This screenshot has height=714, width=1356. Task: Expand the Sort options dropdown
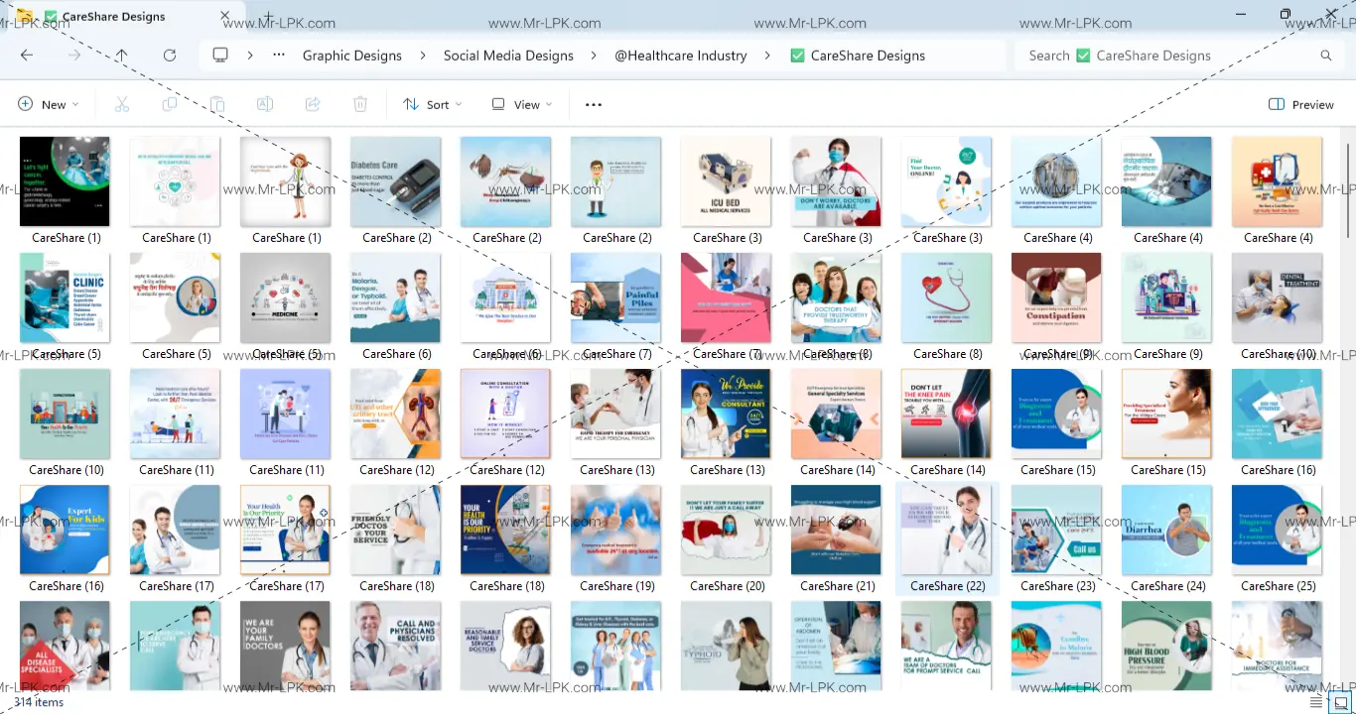tap(432, 104)
